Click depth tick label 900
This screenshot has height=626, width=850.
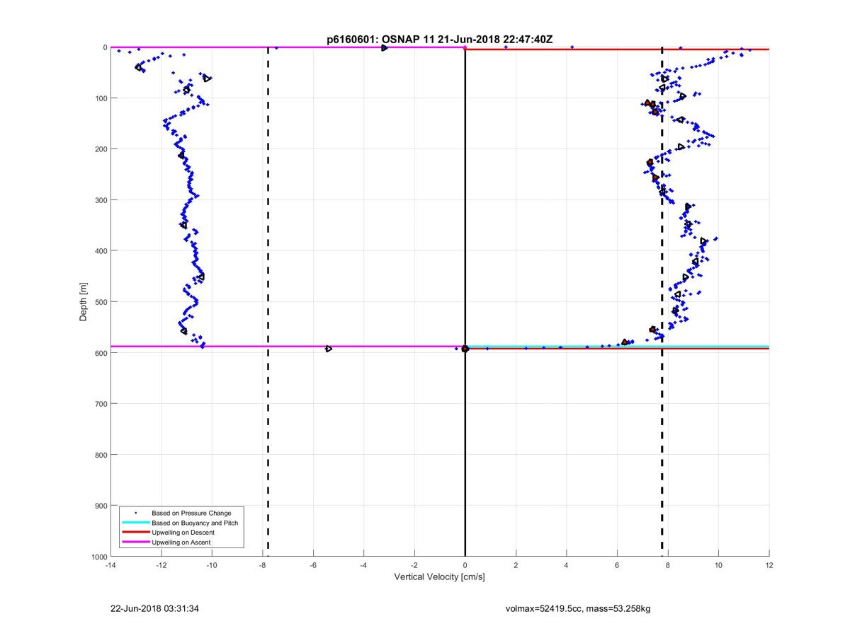[101, 506]
